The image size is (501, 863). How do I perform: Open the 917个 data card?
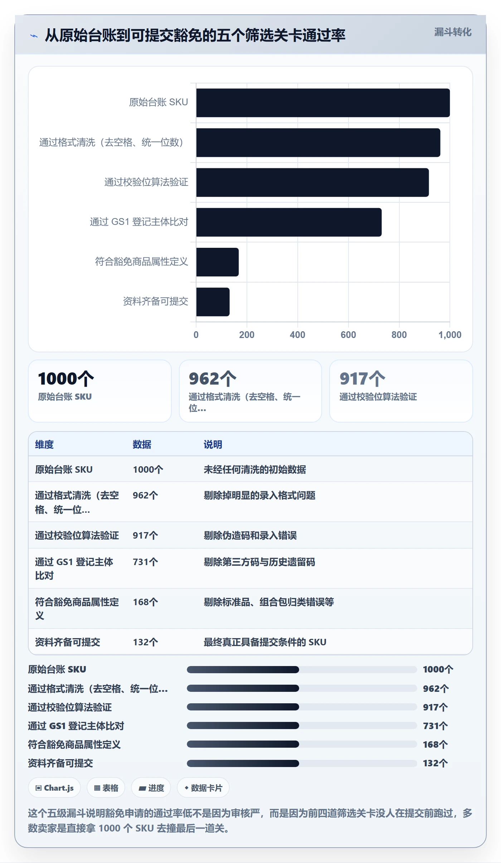click(x=401, y=391)
